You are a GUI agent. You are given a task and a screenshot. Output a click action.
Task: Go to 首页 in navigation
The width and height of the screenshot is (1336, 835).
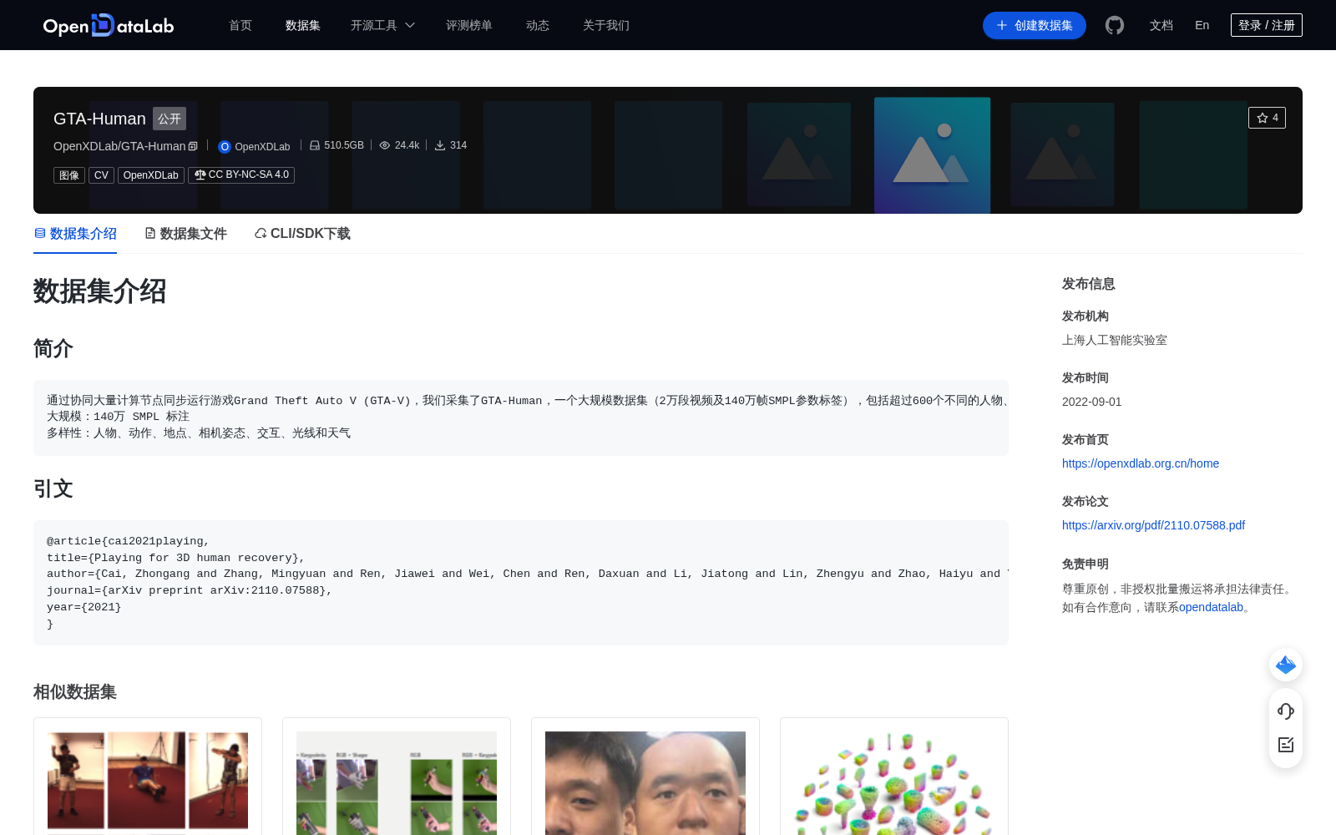(x=240, y=25)
